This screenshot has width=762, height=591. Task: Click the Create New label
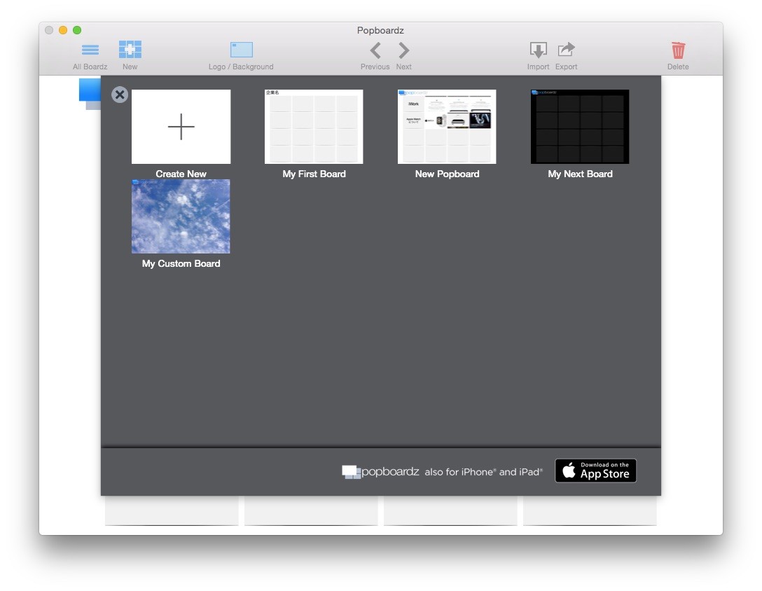click(181, 174)
